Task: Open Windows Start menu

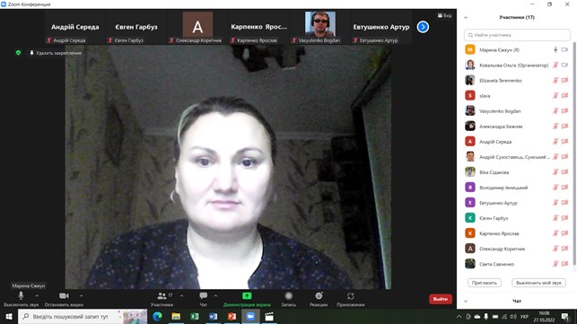Action: pos(9,317)
